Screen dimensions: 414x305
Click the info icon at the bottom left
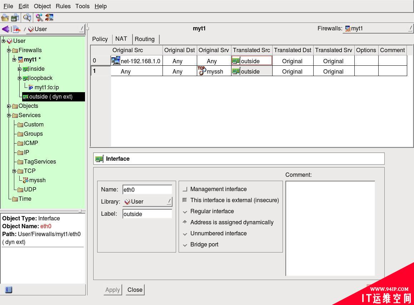click(9, 290)
